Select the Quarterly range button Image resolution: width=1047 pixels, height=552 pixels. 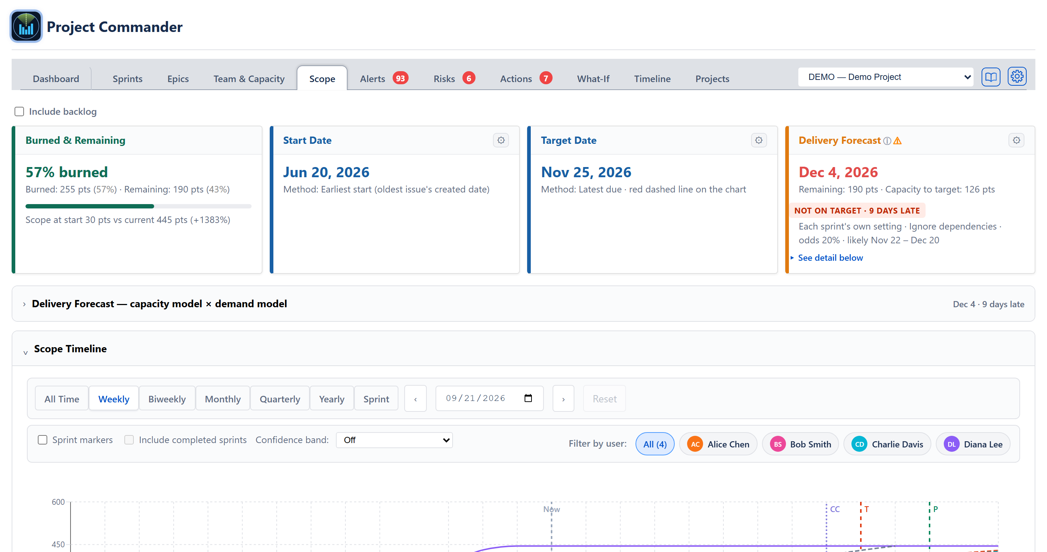pyautogui.click(x=280, y=399)
